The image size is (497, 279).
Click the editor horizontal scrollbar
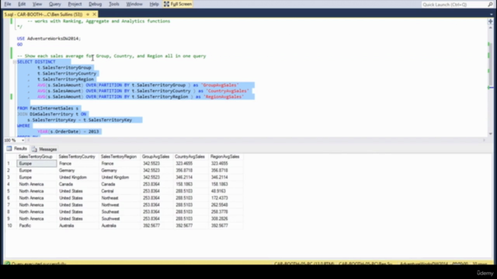coord(255,140)
